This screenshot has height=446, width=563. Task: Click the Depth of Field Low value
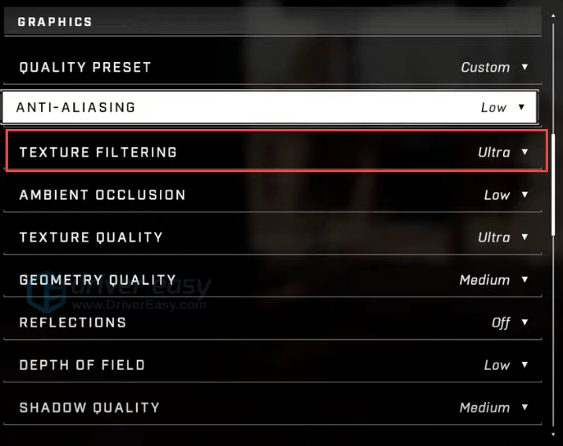tap(497, 365)
